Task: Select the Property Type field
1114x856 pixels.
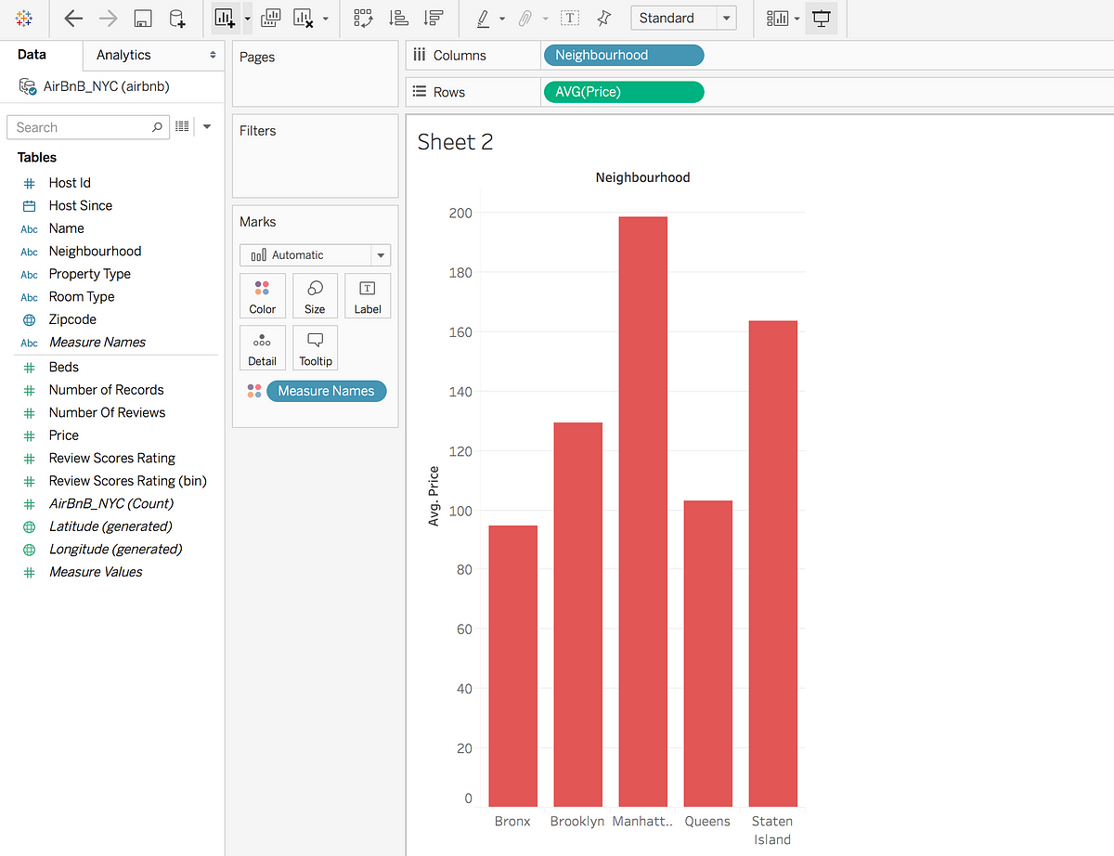Action: [89, 274]
